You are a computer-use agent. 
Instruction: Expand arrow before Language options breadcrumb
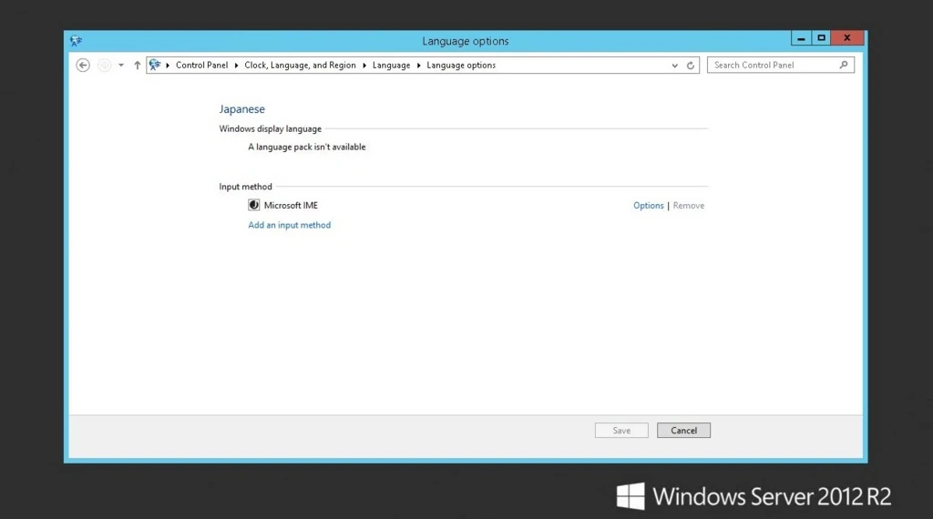coord(418,66)
